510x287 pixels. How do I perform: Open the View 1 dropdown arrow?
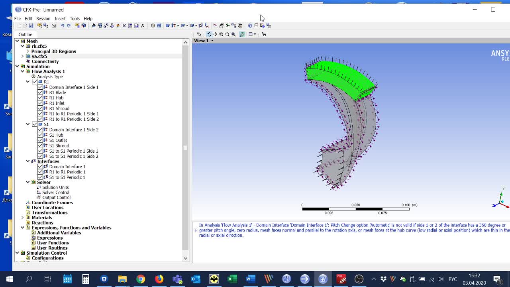click(212, 41)
